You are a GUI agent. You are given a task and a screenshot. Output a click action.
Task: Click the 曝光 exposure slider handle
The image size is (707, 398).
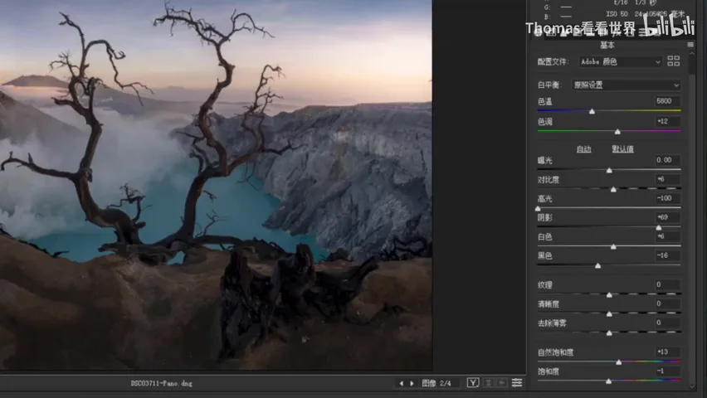tap(609, 170)
